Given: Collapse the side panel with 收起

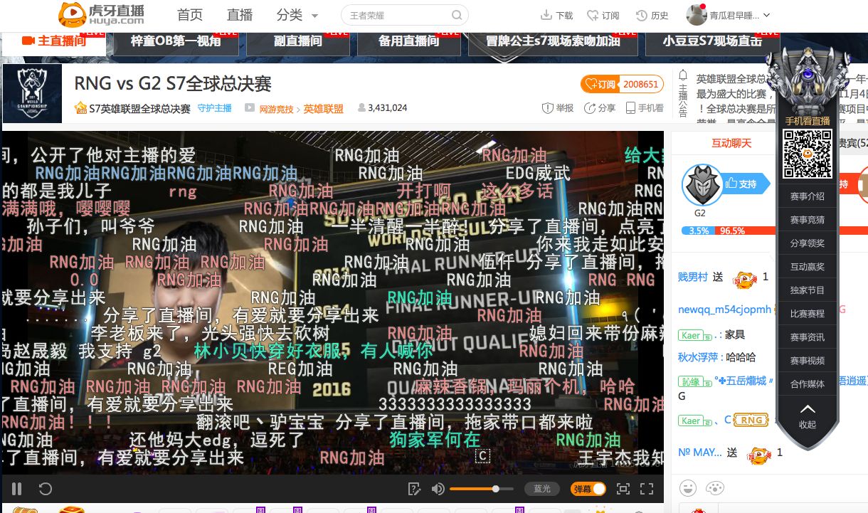Looking at the screenshot, I should point(808,416).
